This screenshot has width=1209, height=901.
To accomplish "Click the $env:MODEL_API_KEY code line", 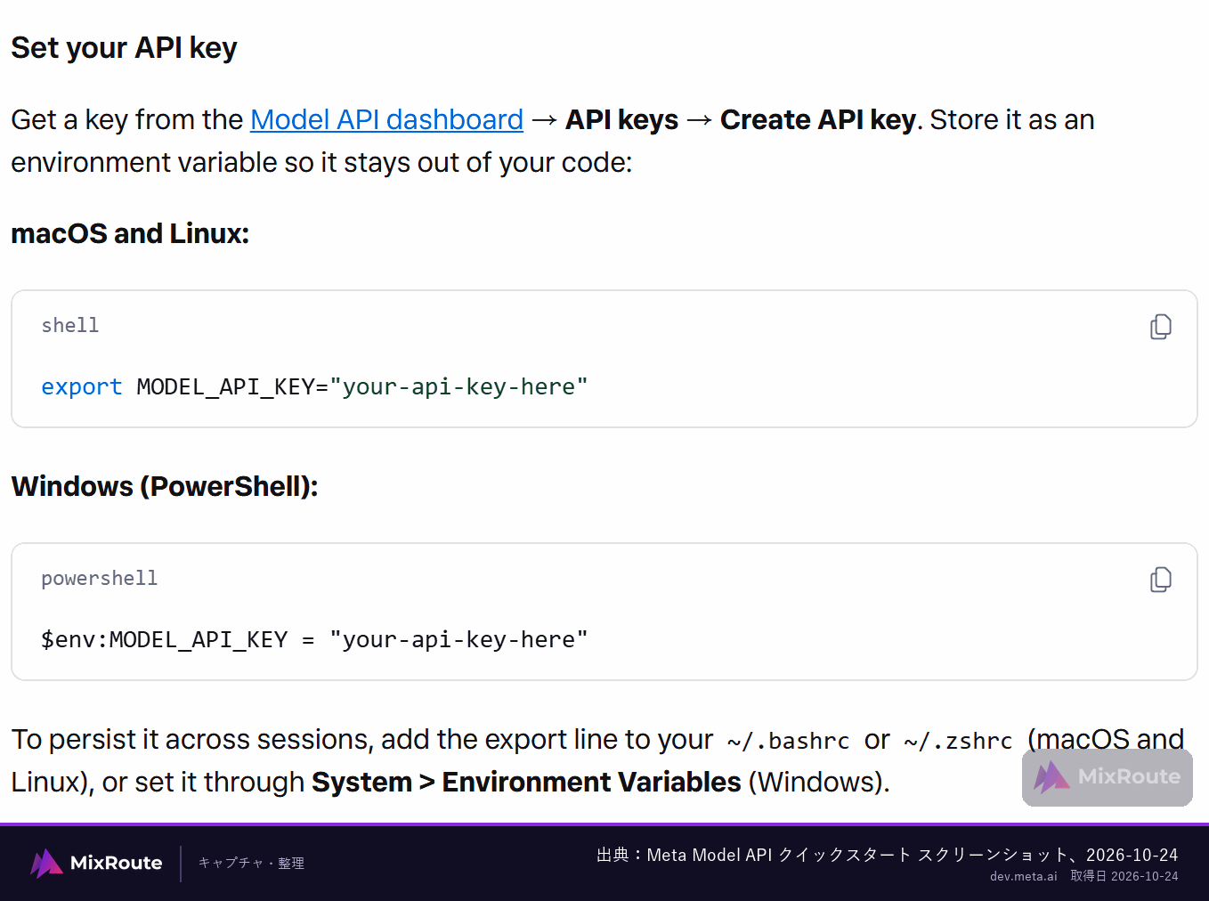I will 314,639.
